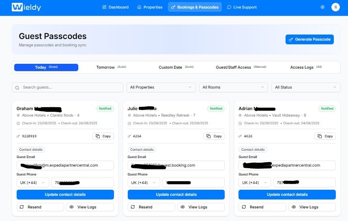The image size is (348, 221).
Task: Open Graham's UK (+44) country code selector
Action: 32,182
